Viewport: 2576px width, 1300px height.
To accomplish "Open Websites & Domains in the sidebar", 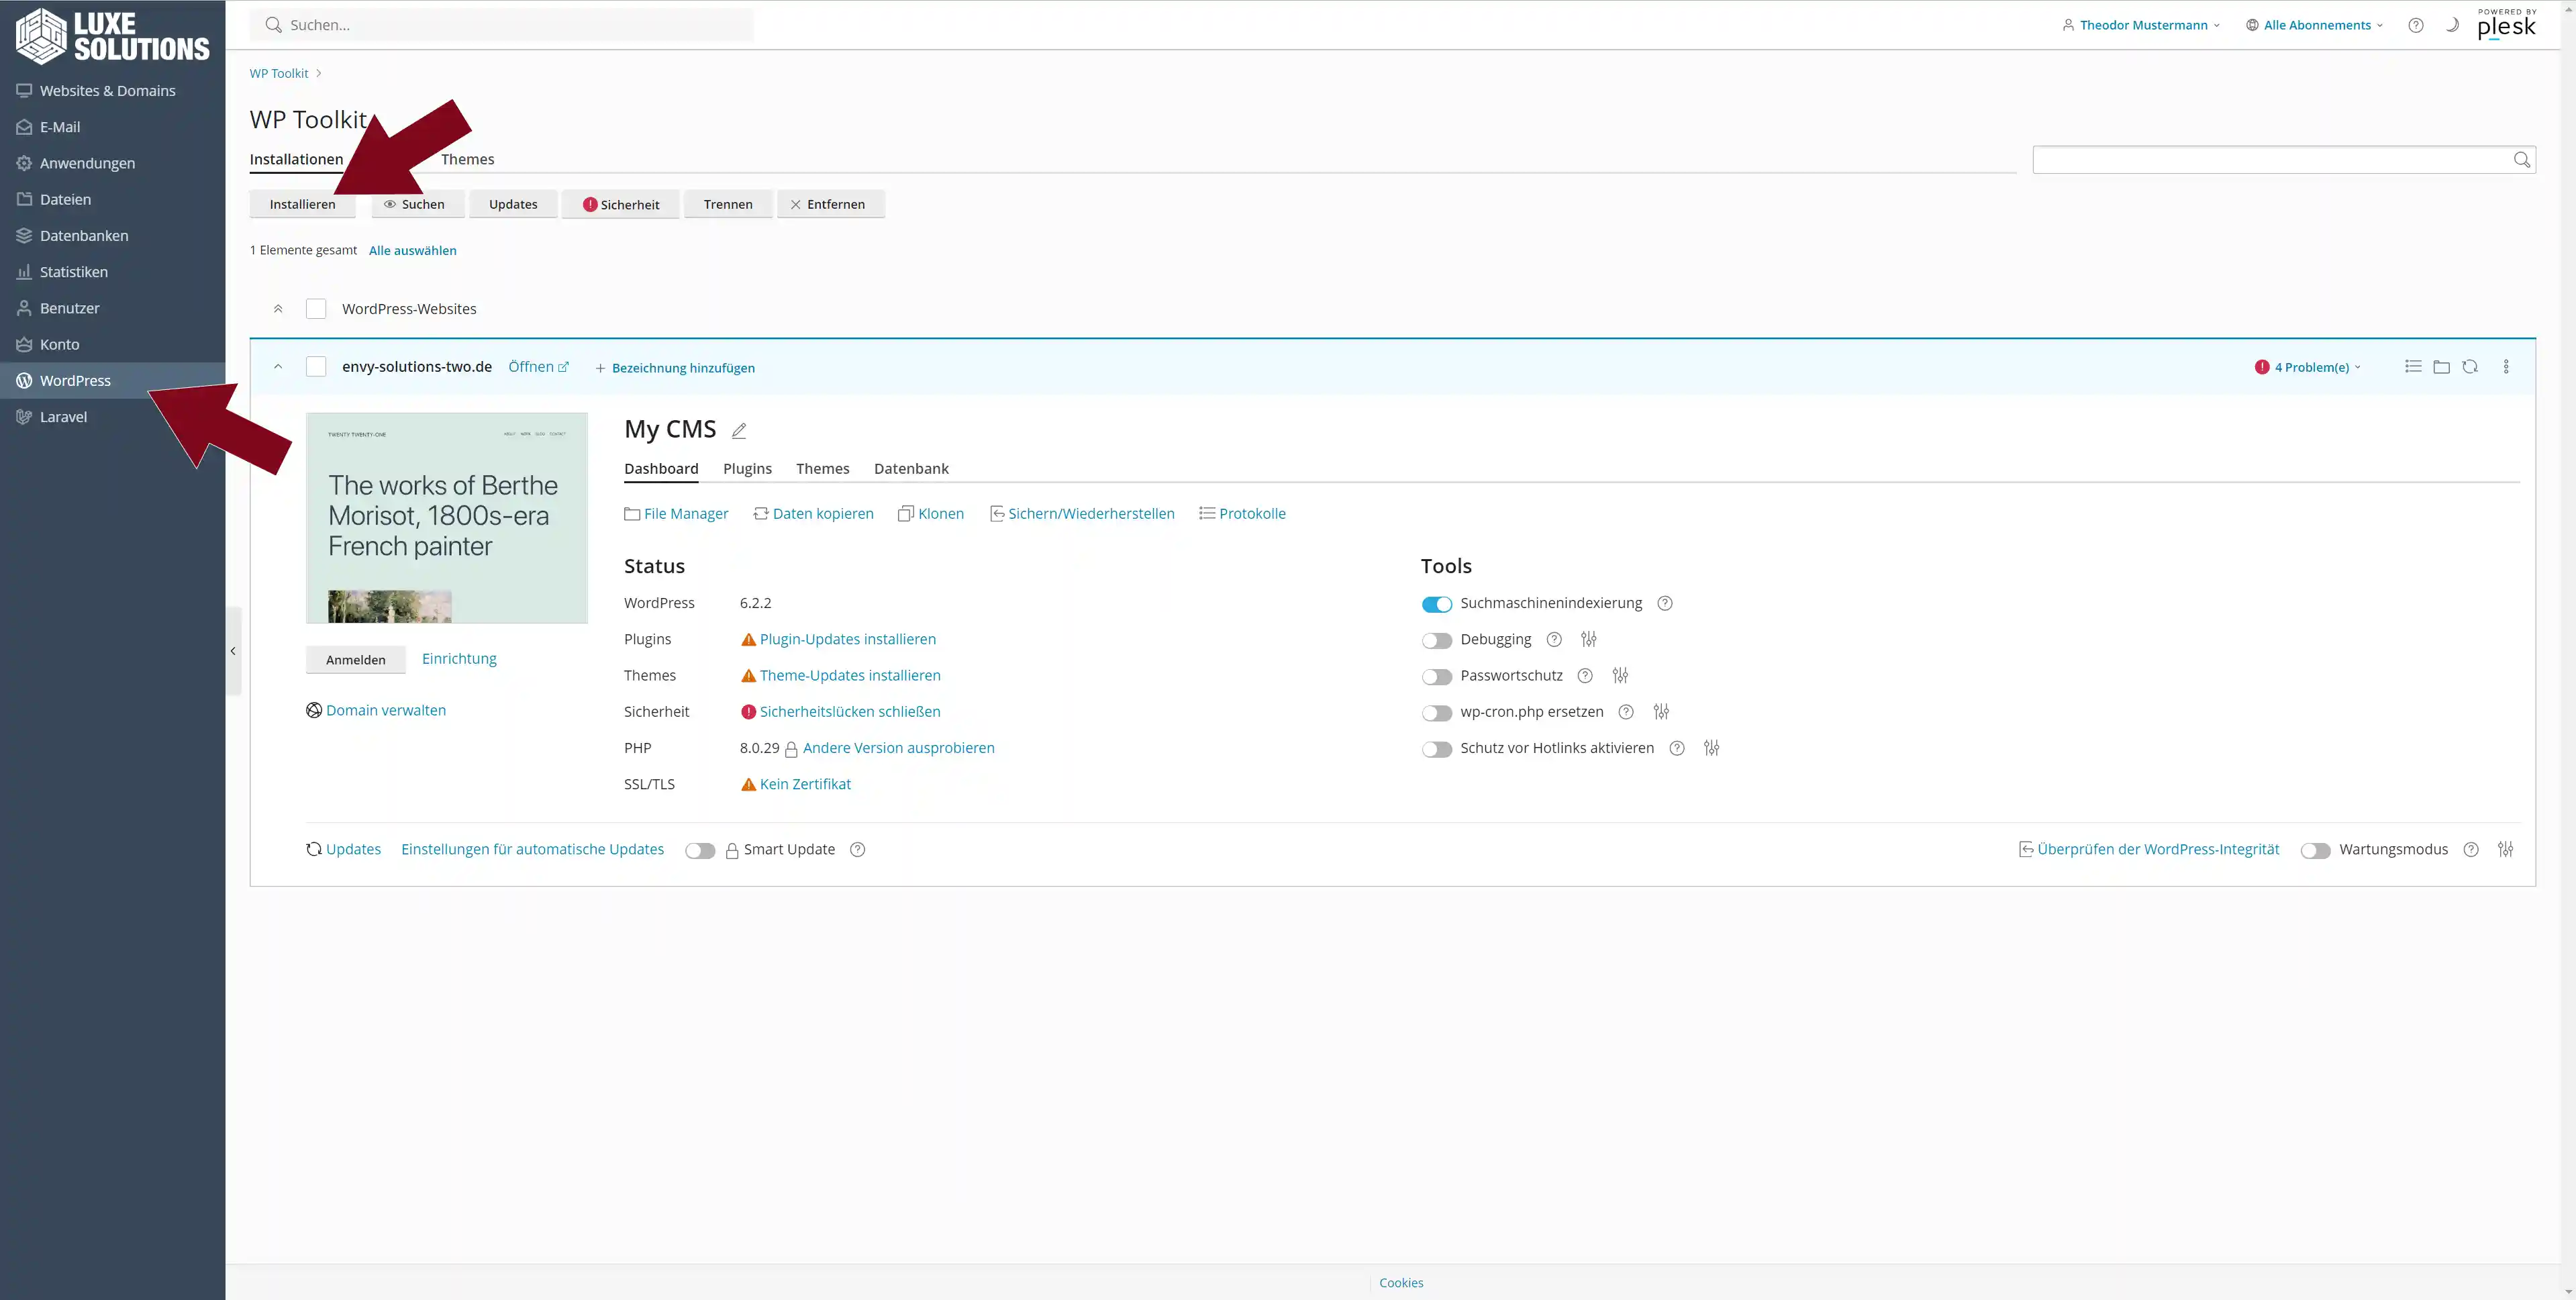I will pyautogui.click(x=112, y=90).
